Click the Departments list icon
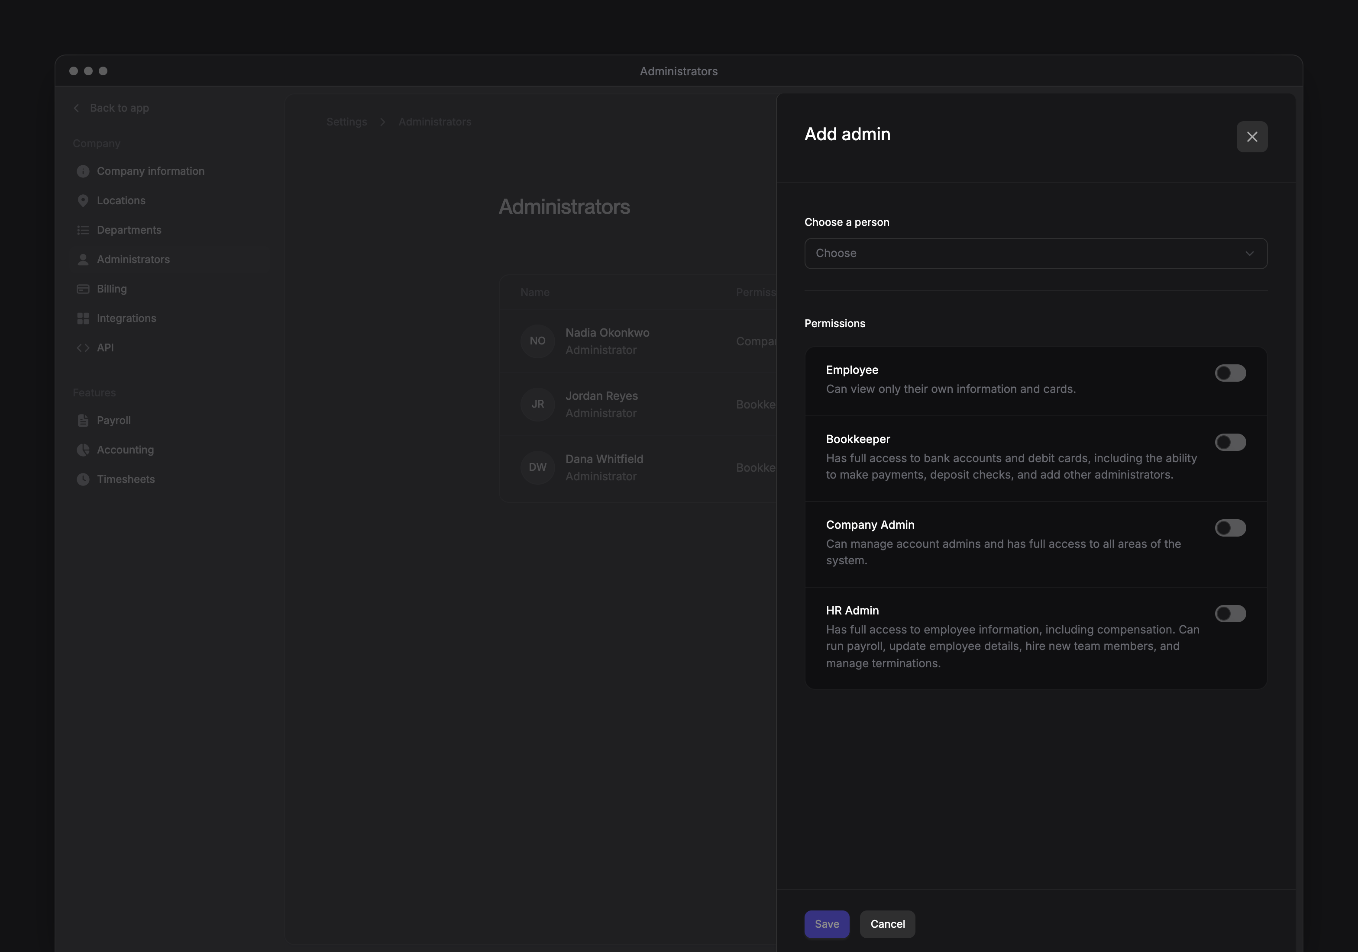The height and width of the screenshot is (952, 1358). 83,231
